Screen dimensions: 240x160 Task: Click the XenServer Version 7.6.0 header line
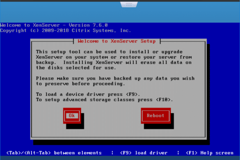54,25
